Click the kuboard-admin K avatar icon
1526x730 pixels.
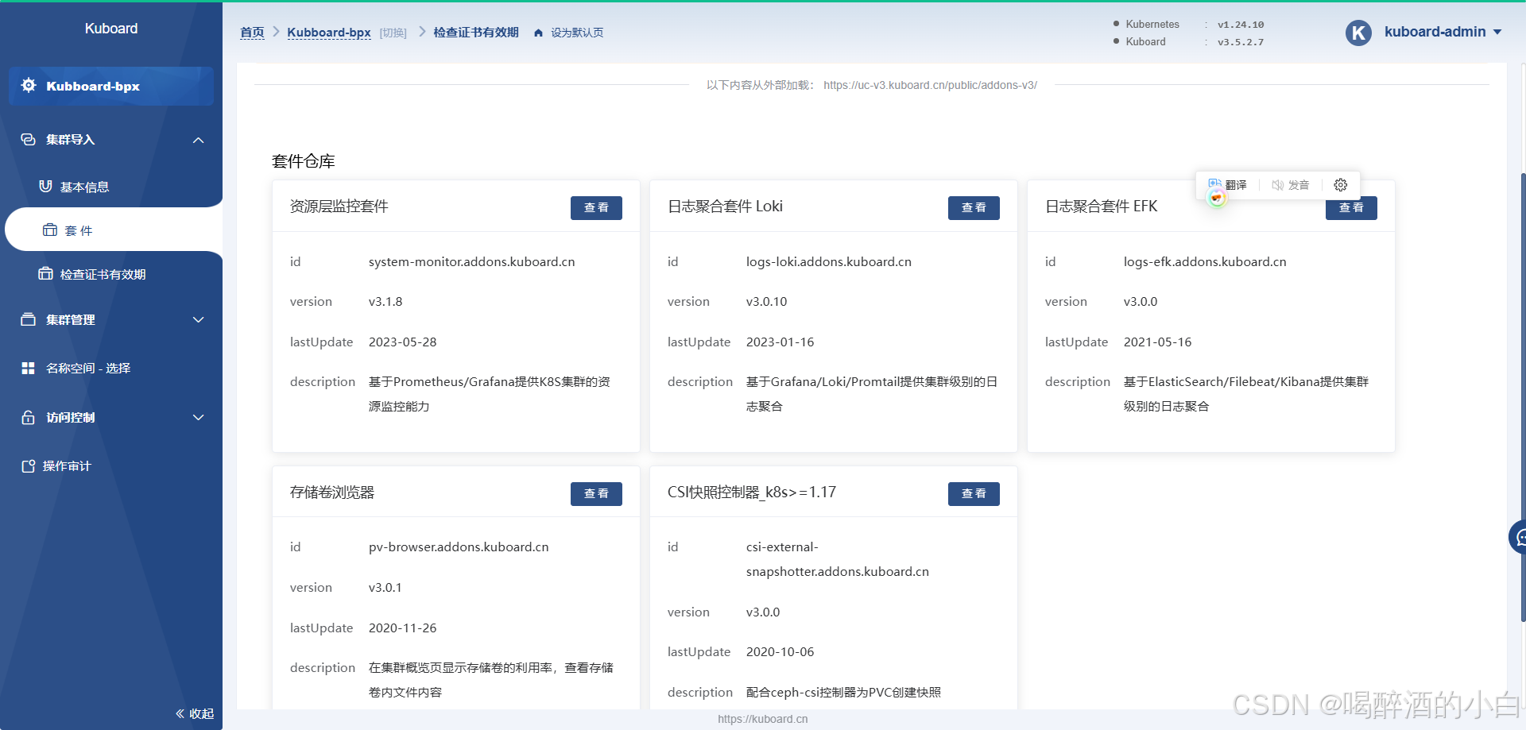[x=1358, y=33]
